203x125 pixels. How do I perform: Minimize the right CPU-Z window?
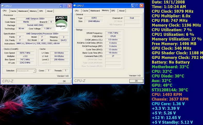tap(133, 5)
